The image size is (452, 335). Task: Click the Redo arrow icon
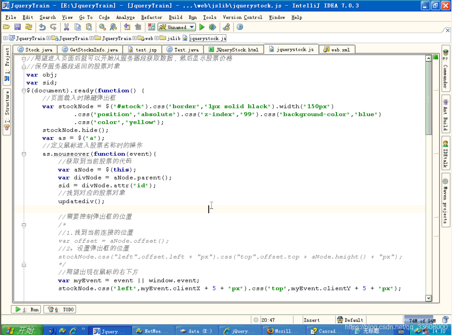click(53, 27)
